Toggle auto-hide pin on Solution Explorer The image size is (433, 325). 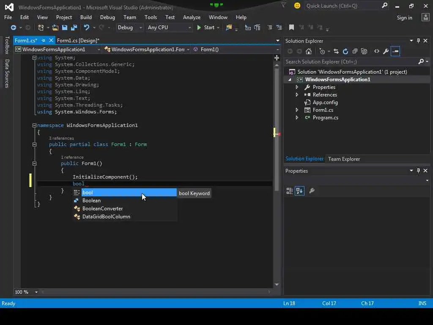[x=418, y=41]
